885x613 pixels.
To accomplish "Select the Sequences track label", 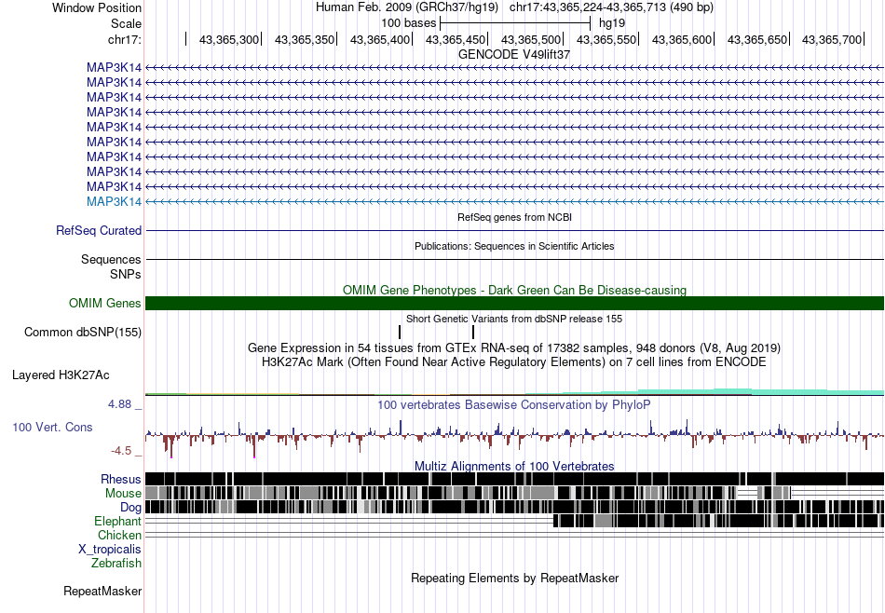I will [111, 260].
